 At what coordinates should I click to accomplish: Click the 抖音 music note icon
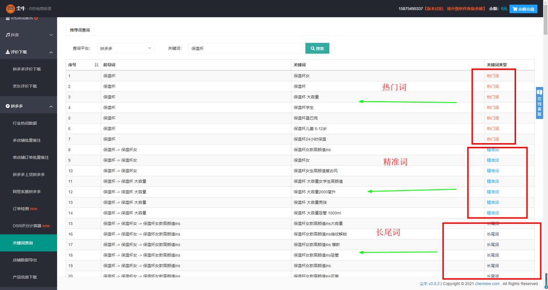pos(7,35)
